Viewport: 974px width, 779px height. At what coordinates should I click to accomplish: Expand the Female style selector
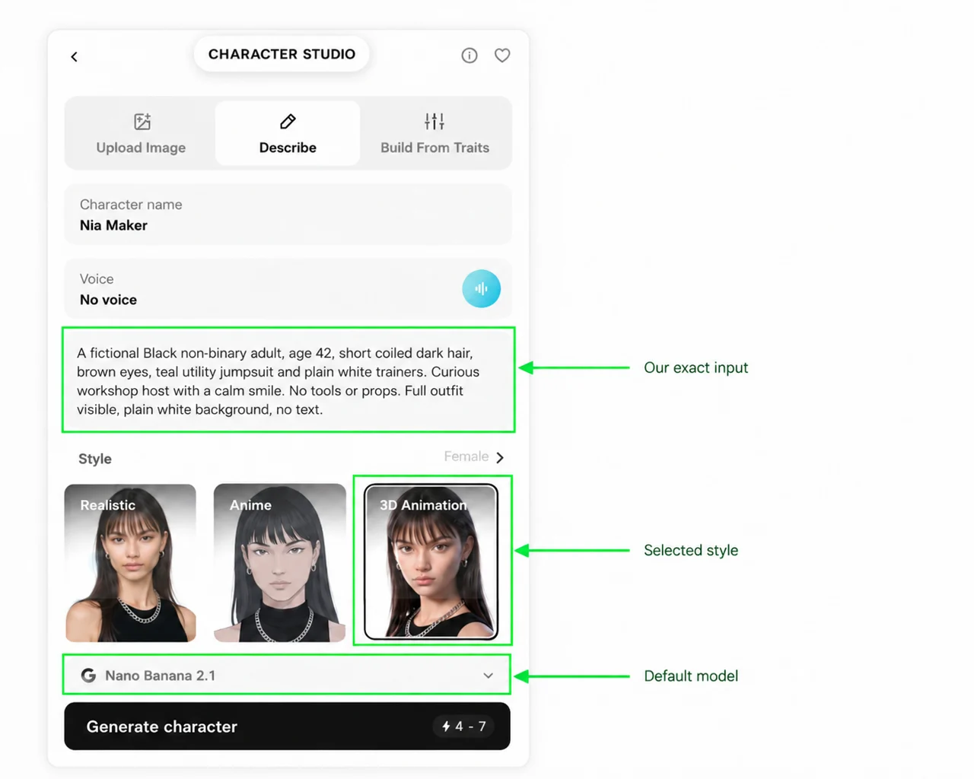point(473,457)
